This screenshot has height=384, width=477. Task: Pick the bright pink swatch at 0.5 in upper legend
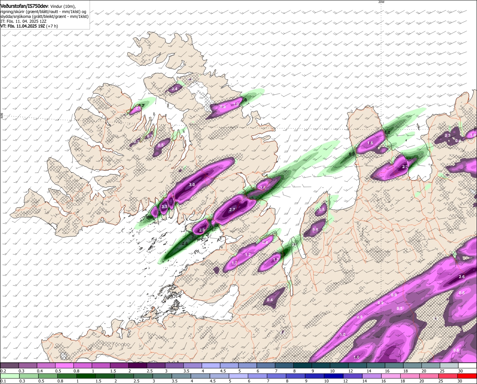pyautogui.click(x=64, y=366)
